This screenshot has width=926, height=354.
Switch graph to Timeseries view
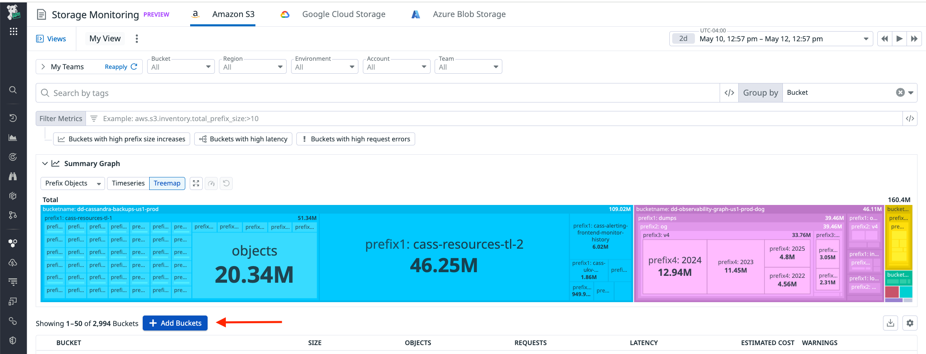pyautogui.click(x=128, y=183)
